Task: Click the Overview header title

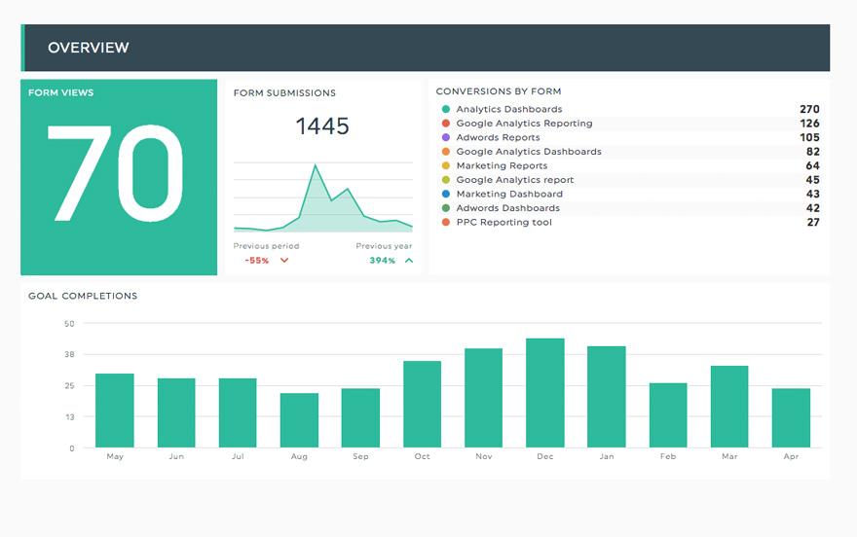Action: coord(89,48)
